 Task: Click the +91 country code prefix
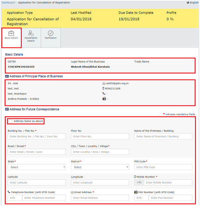click(x=139, y=182)
